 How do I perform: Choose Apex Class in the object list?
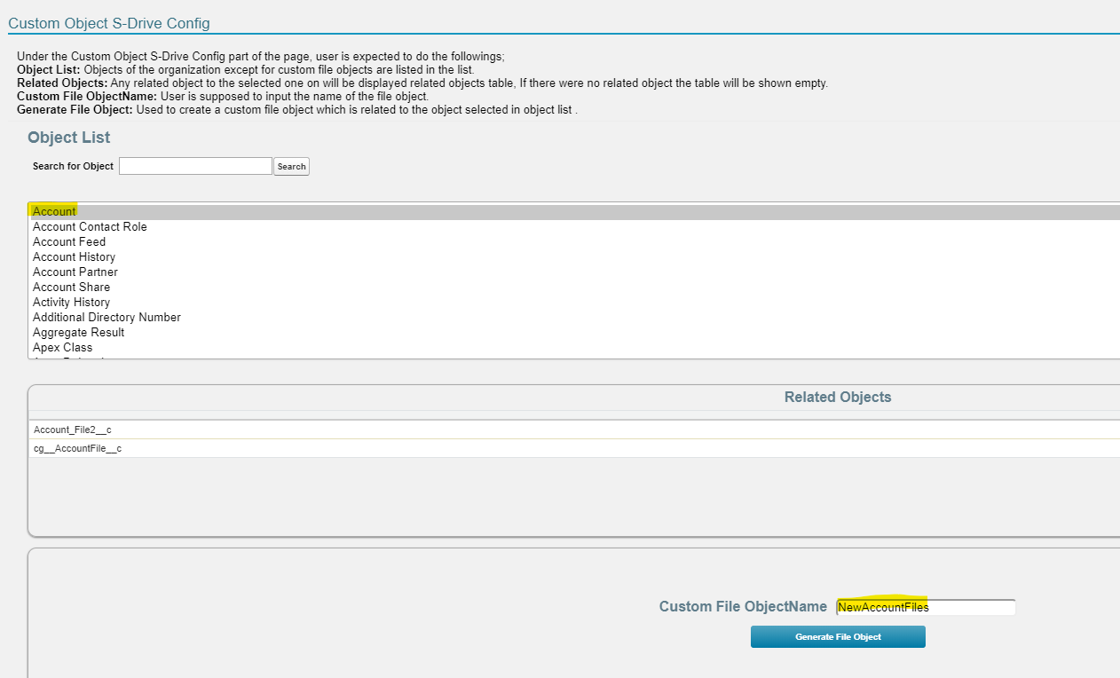(x=62, y=348)
